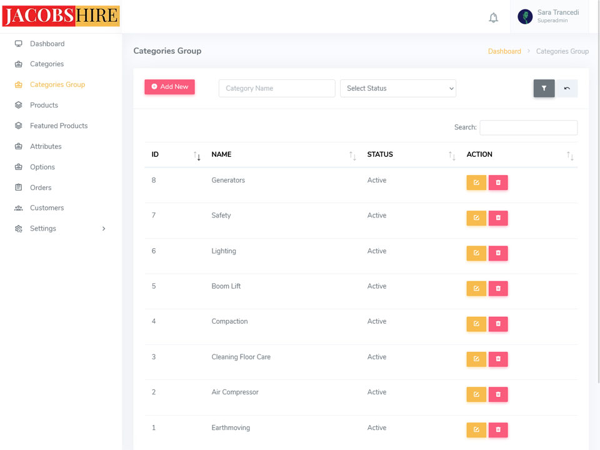600x450 pixels.
Task: Click the Add New button
Action: pos(169,87)
